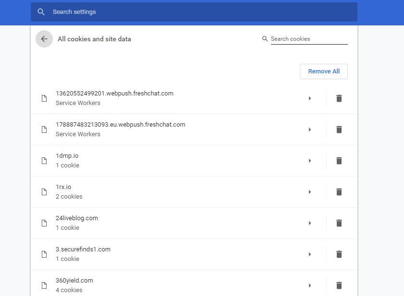The image size is (404, 296).
Task: Remove 1dmp.io cookie using trash icon
Action: (339, 161)
